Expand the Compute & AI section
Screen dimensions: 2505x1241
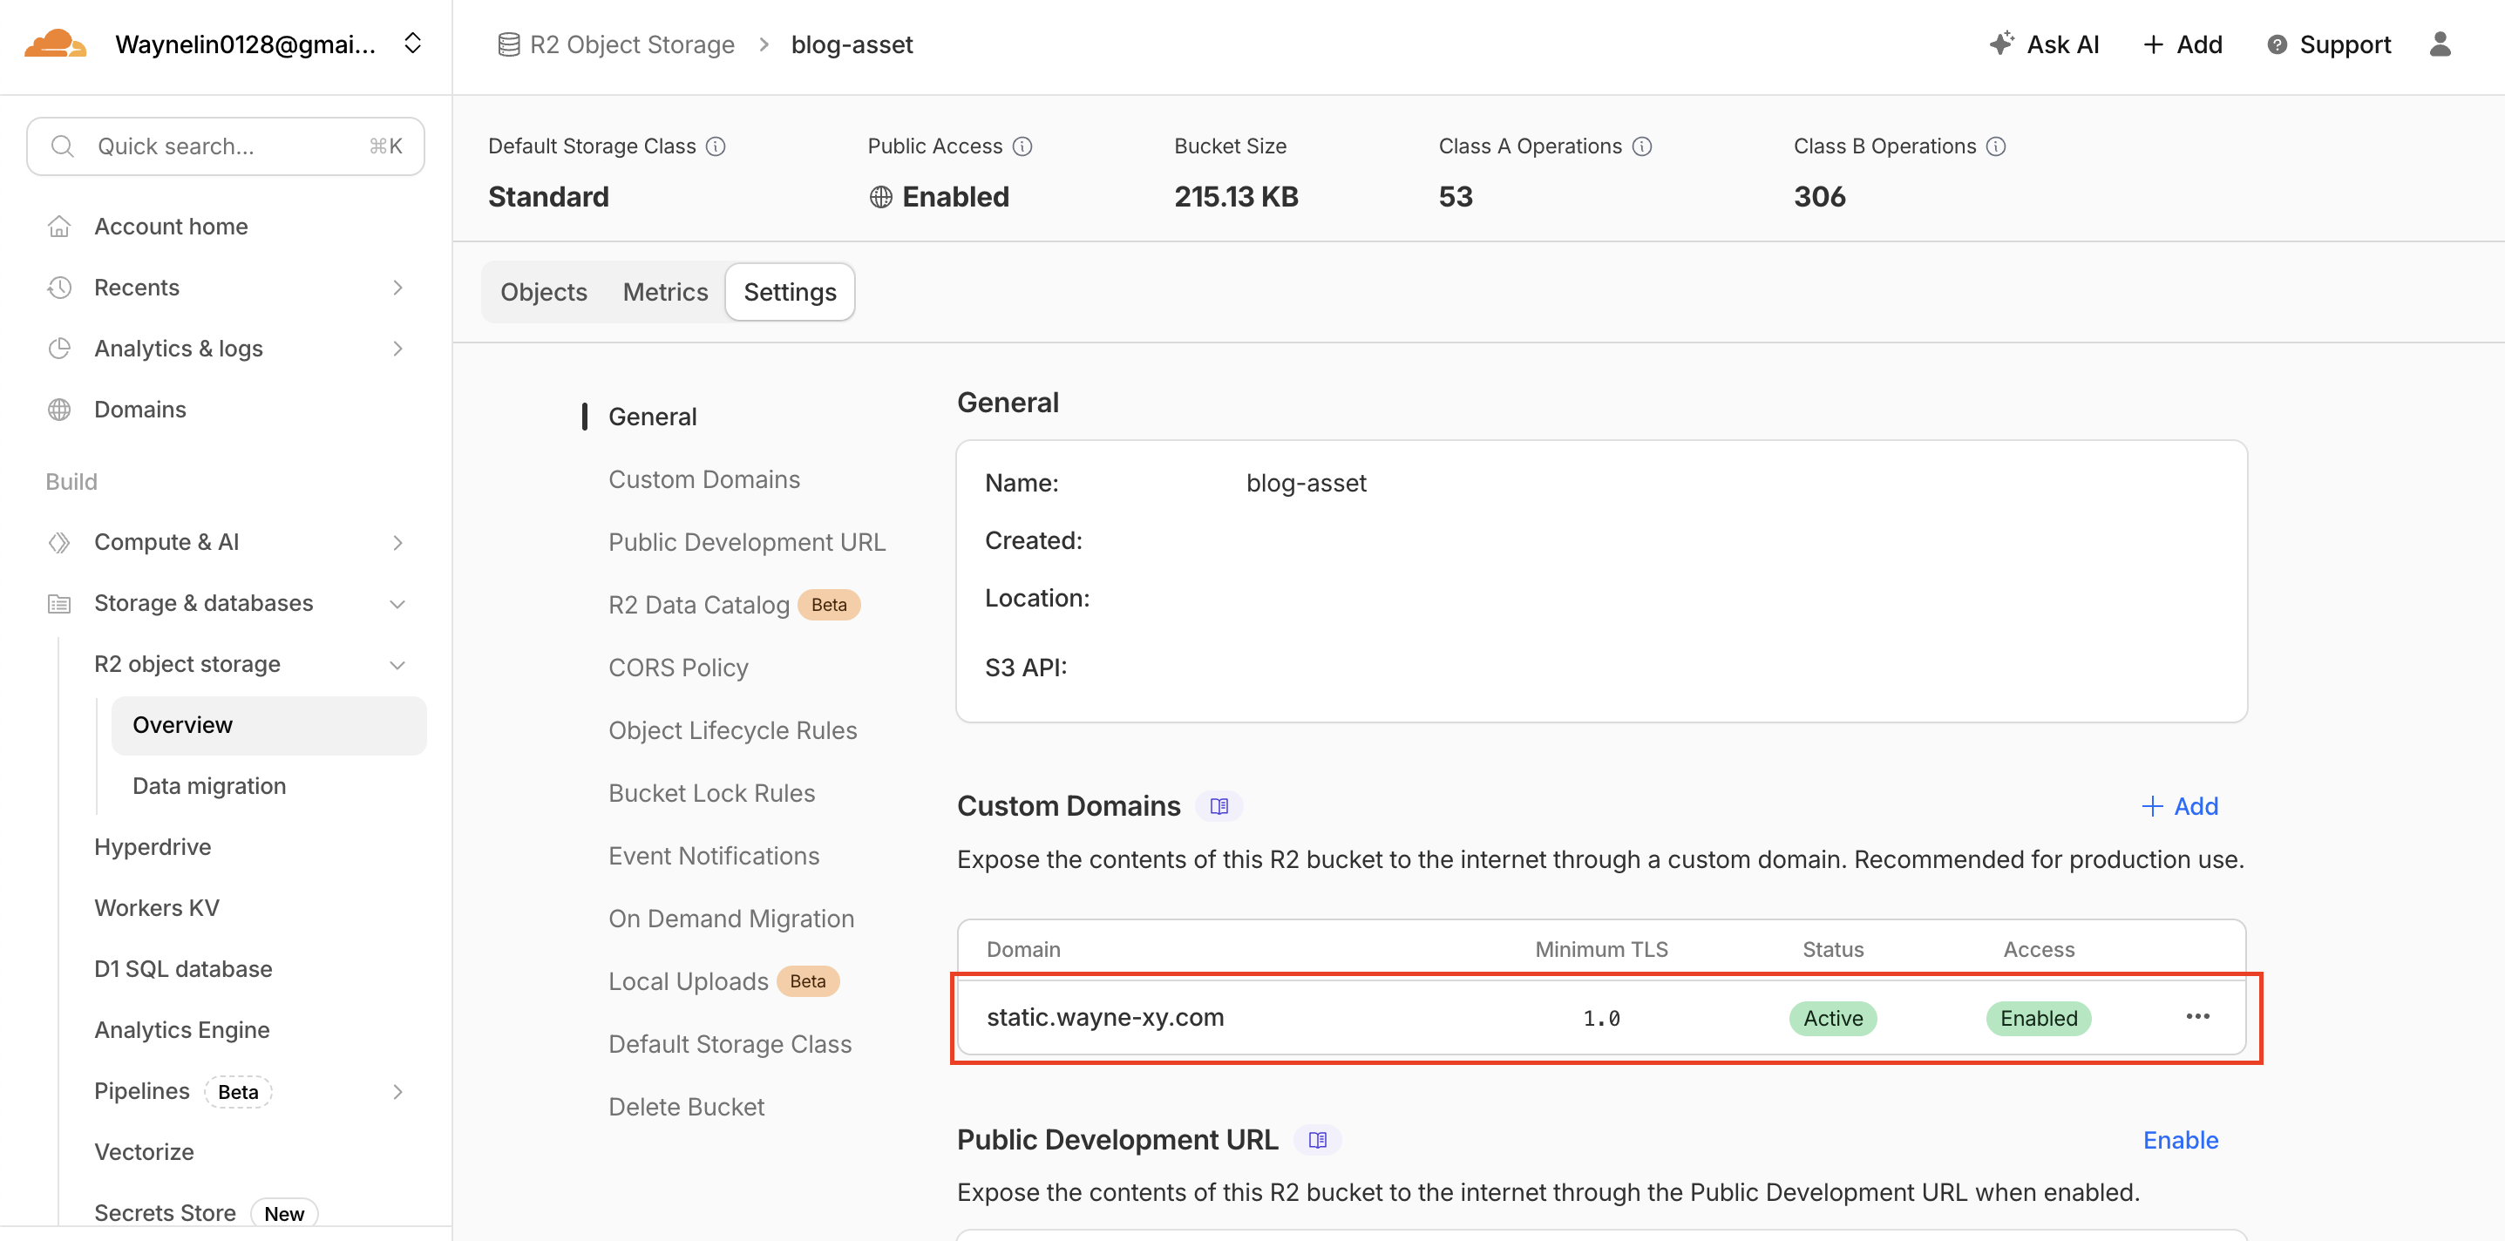tap(397, 543)
